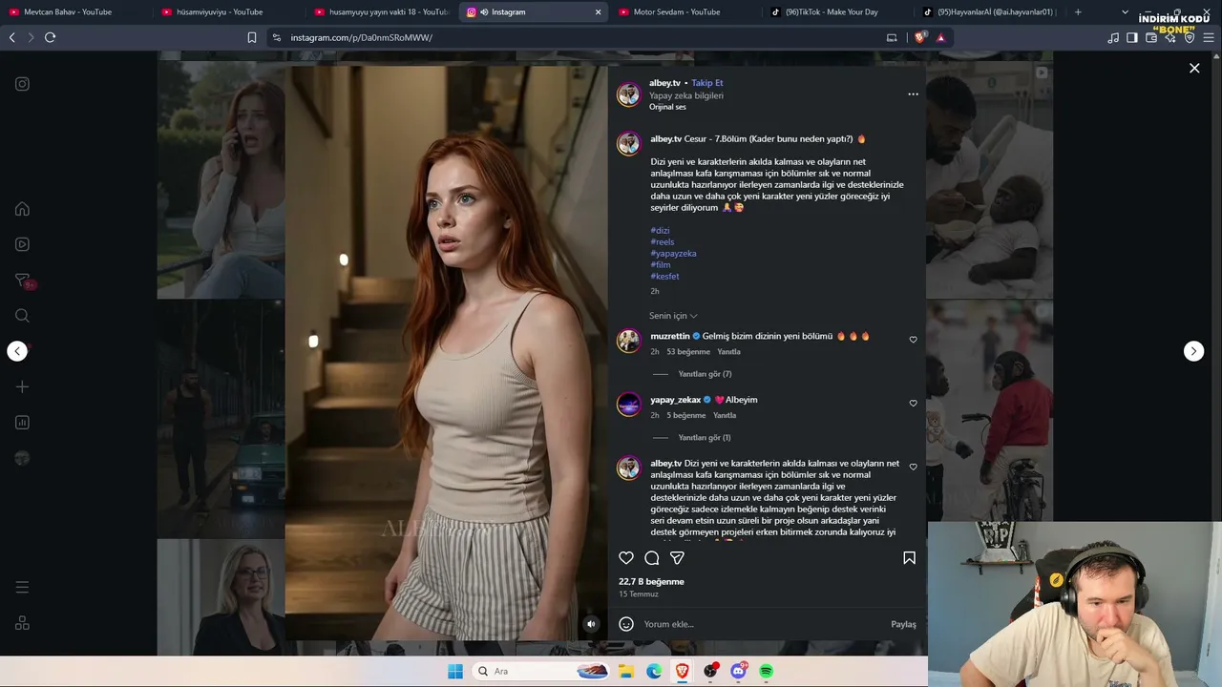This screenshot has width=1222, height=687.
Task: Open the Brave Shields icon
Action: [921, 37]
